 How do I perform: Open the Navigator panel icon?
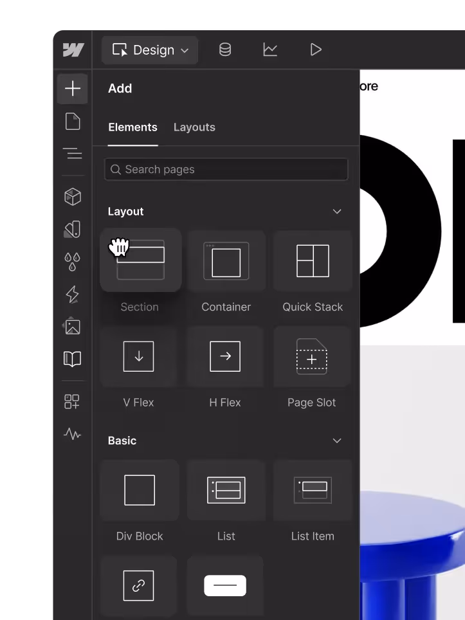click(x=73, y=154)
